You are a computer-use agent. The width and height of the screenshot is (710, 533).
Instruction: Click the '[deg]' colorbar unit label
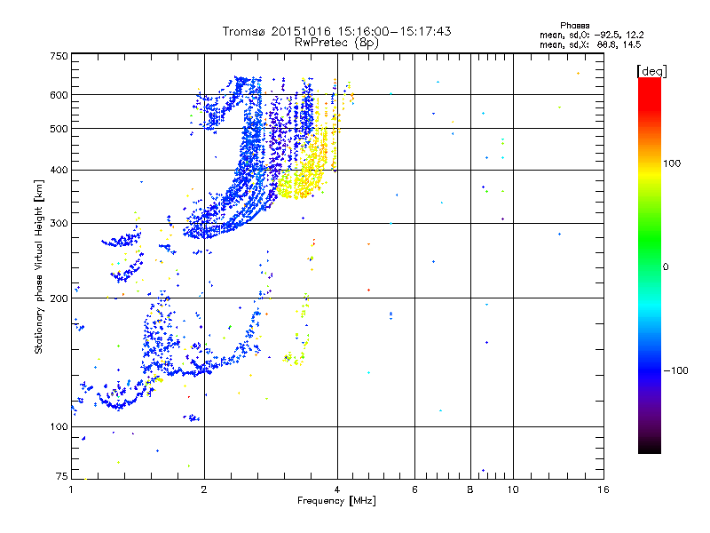point(651,71)
